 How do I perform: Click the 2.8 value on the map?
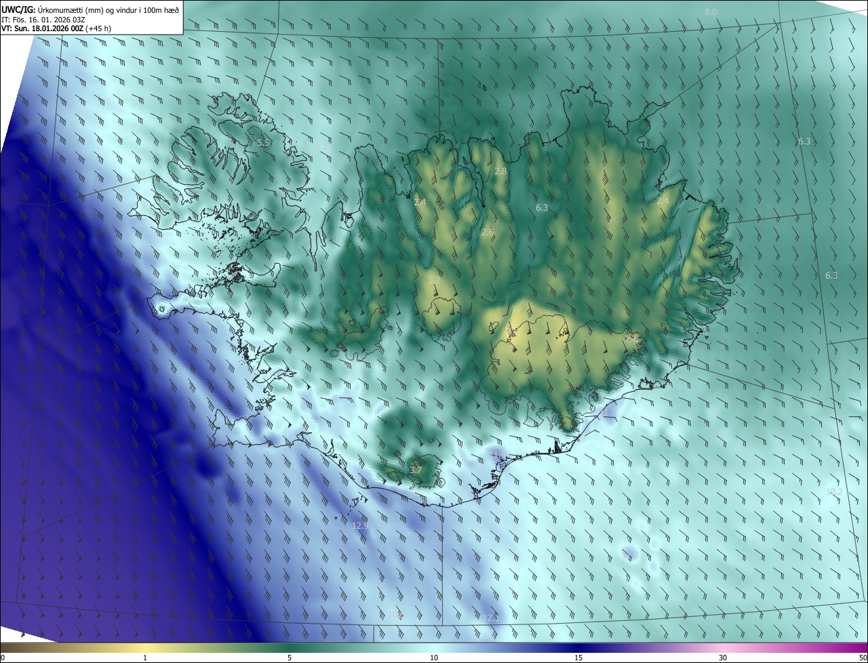pyautogui.click(x=500, y=172)
